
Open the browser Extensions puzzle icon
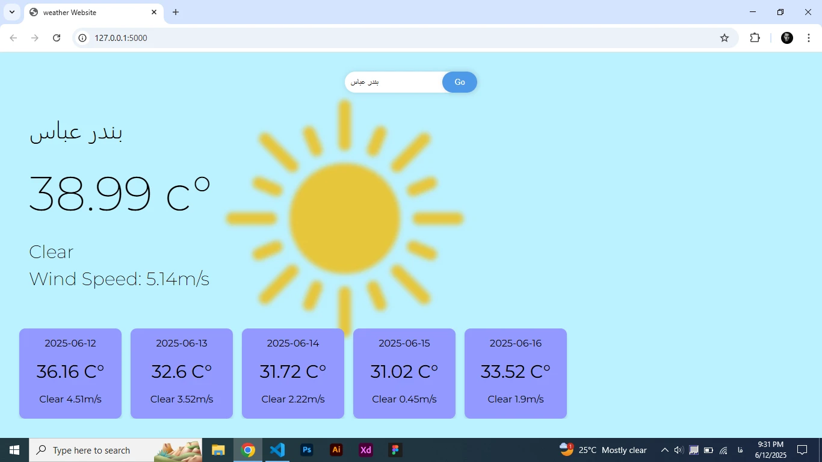pos(755,38)
